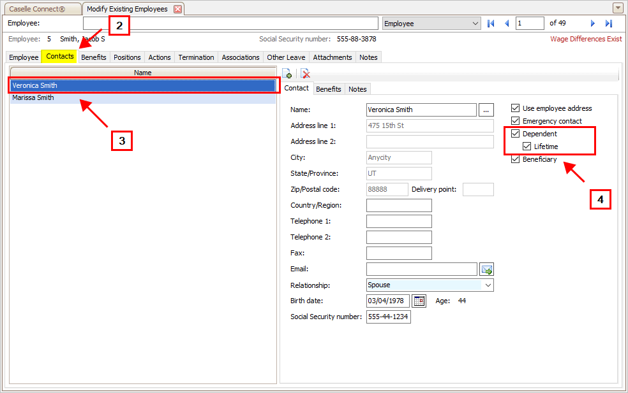
Task: Expand the Relationship dropdown
Action: tap(488, 285)
